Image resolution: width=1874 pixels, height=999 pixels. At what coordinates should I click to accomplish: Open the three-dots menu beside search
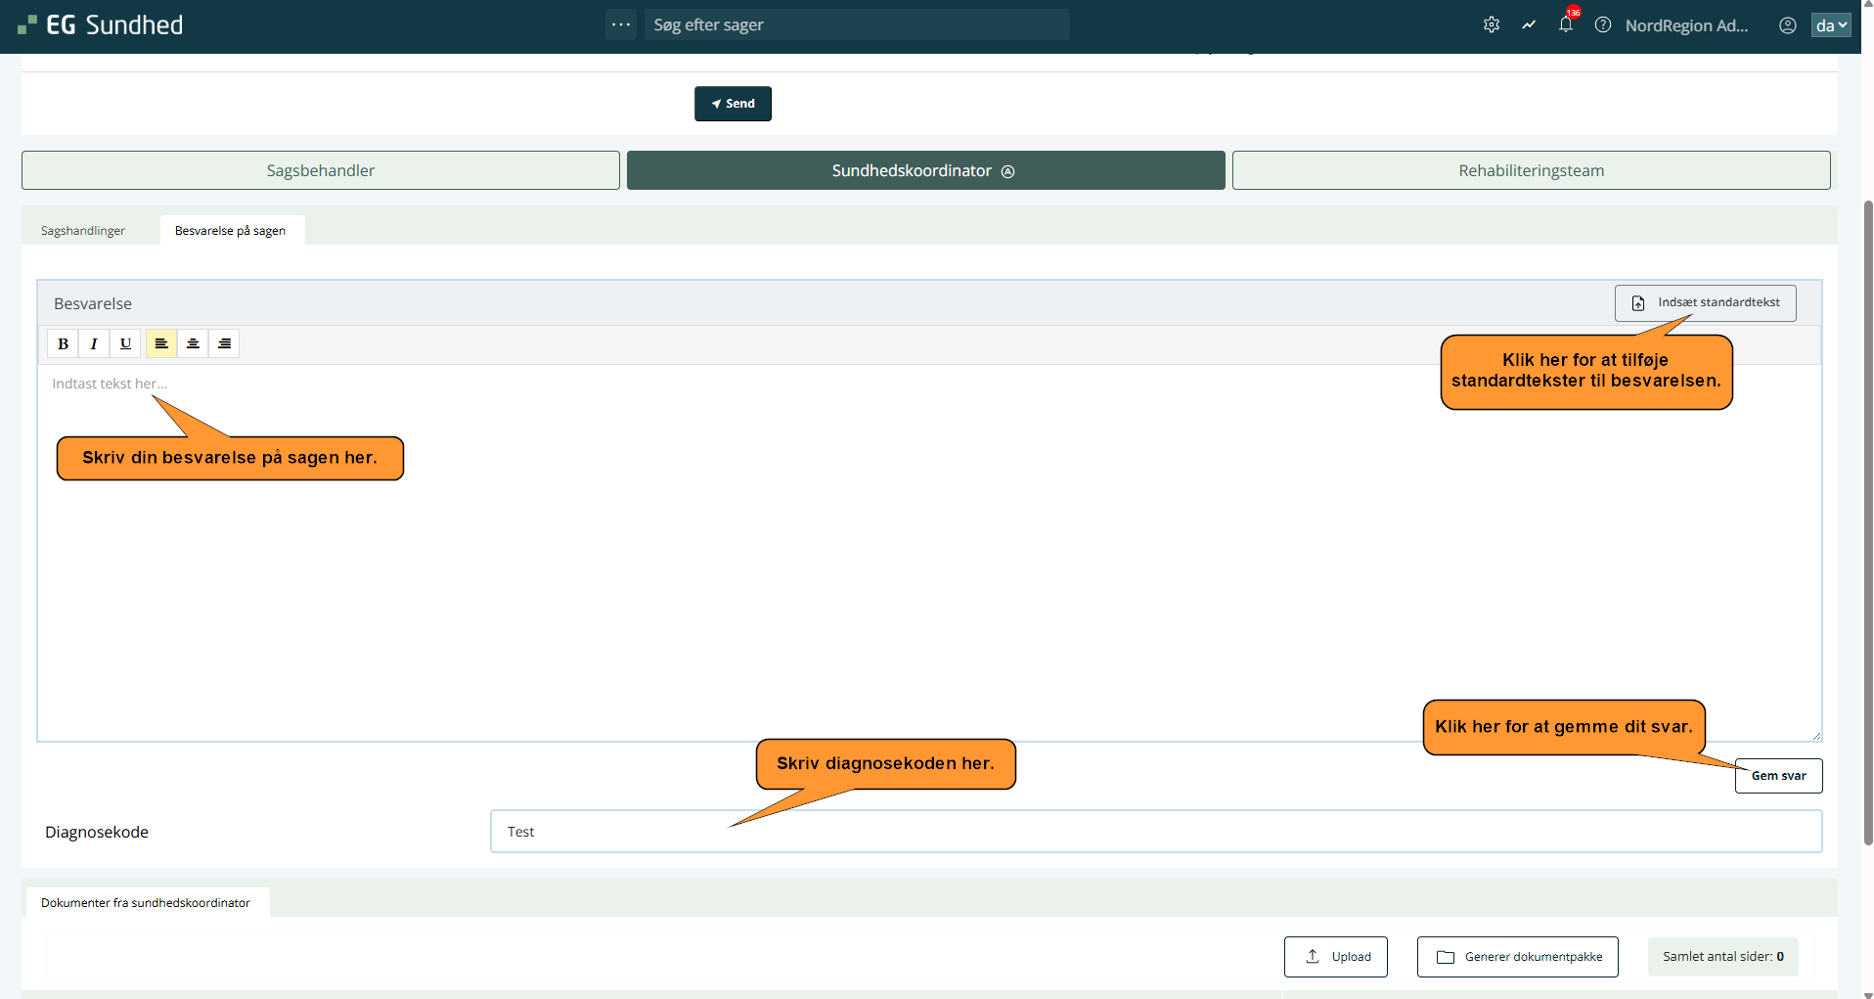(620, 24)
